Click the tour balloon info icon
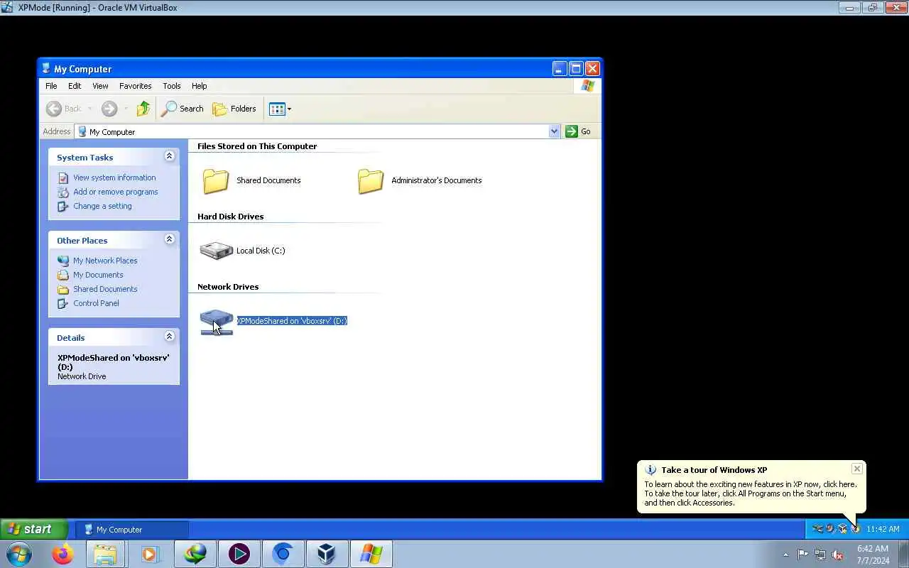 [650, 470]
